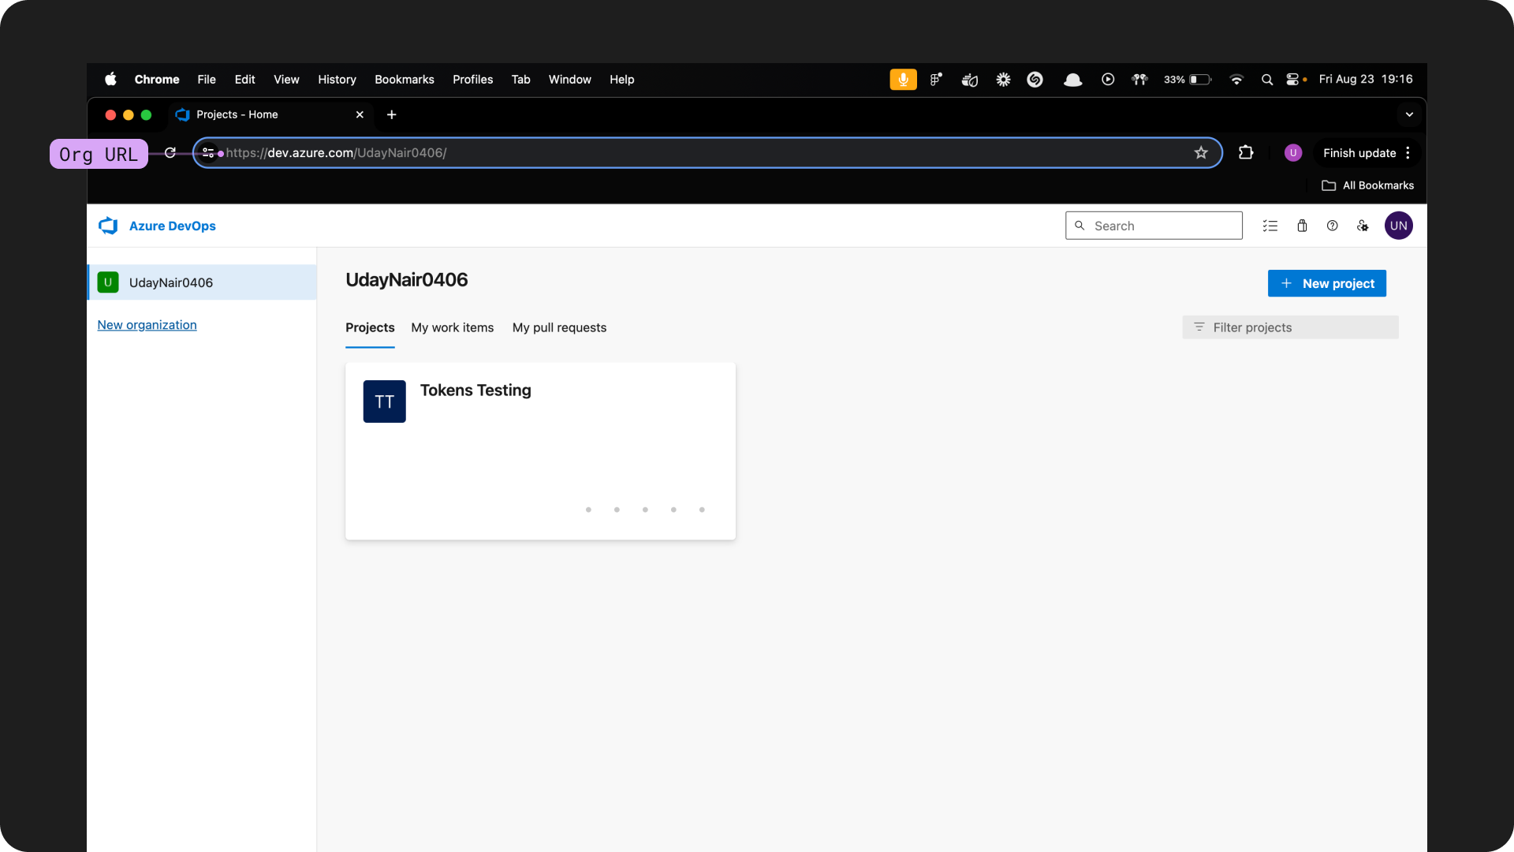
Task: Click the New project button
Action: [1326, 283]
